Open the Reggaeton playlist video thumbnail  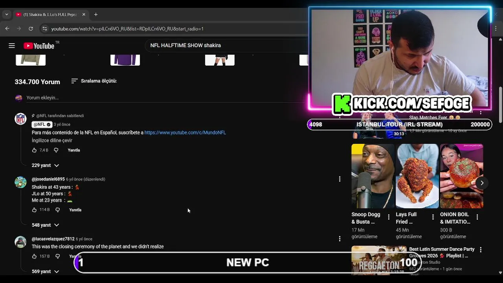[379, 260]
